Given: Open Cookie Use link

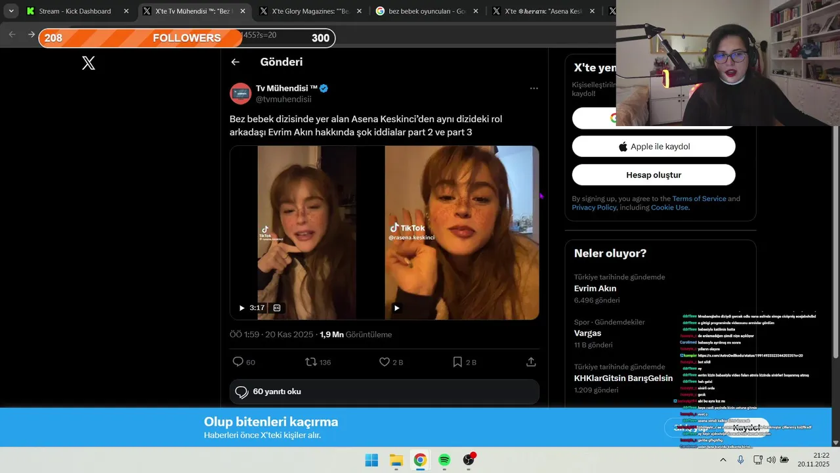Looking at the screenshot, I should tap(669, 208).
